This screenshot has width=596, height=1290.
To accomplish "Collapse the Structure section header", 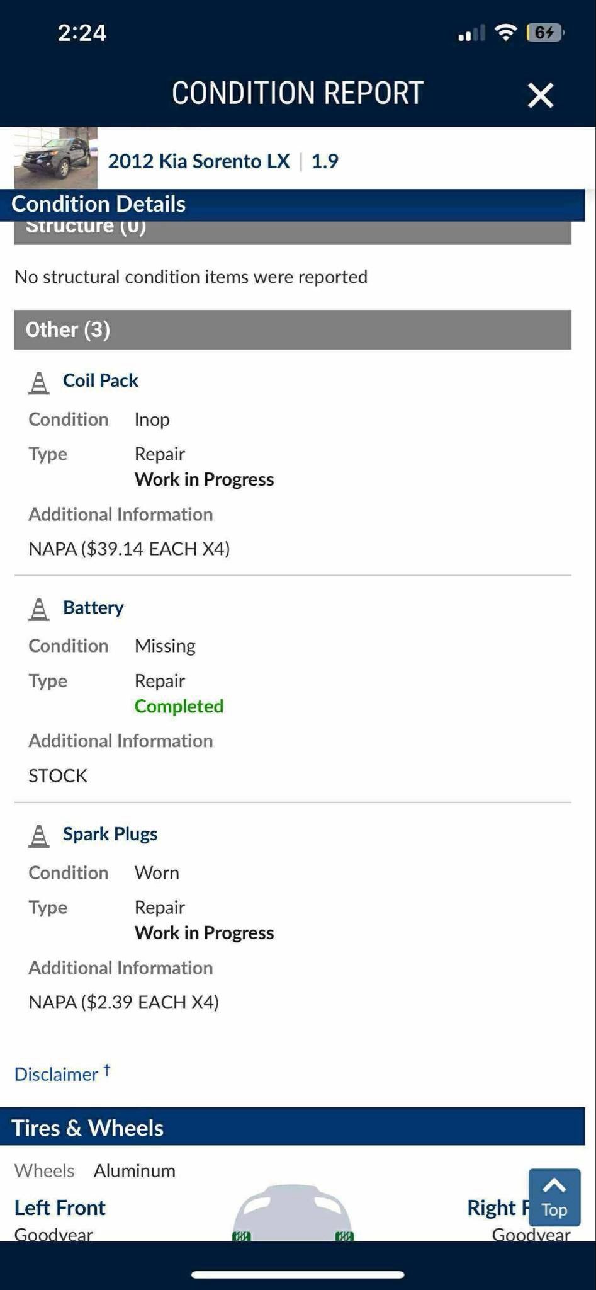I will click(293, 231).
